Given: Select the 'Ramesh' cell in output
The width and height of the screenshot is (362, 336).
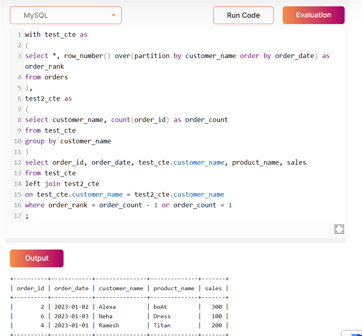Looking at the screenshot, I should tap(109, 326).
